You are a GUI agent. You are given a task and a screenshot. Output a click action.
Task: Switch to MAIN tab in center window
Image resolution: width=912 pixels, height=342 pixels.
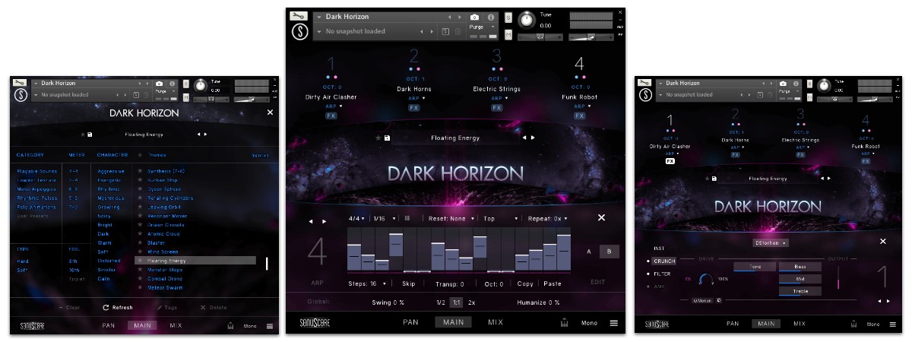point(454,322)
